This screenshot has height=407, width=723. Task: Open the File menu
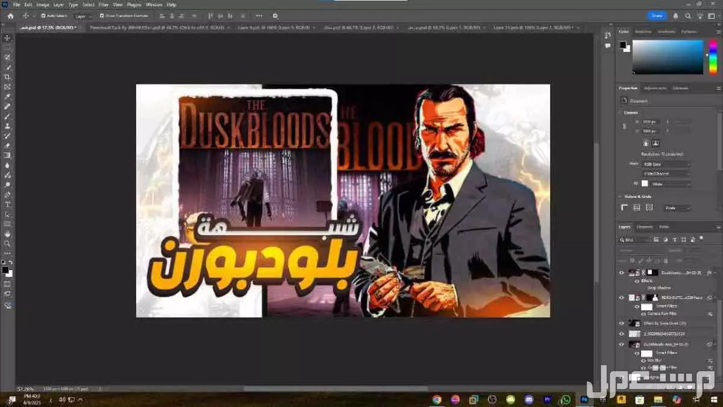tap(17, 4)
